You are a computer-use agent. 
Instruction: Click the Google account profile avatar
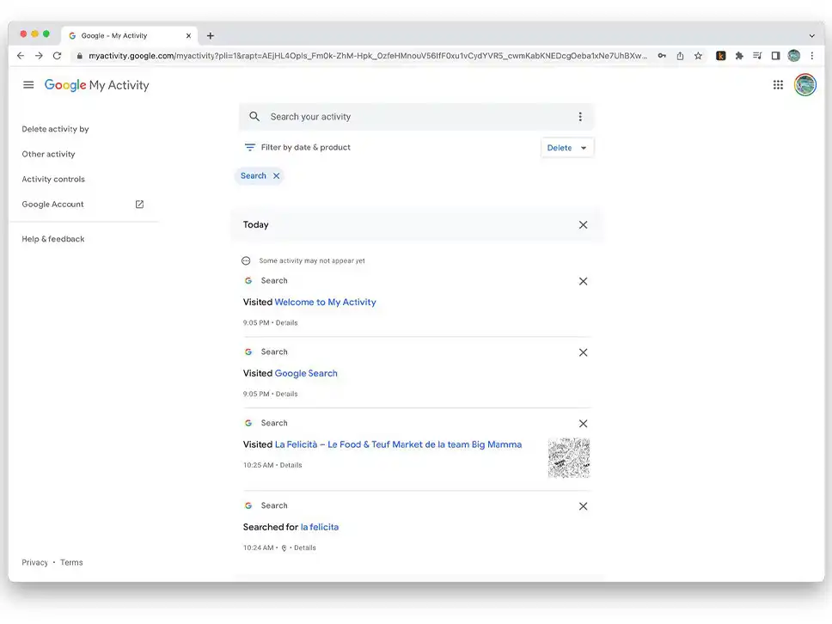tap(805, 85)
